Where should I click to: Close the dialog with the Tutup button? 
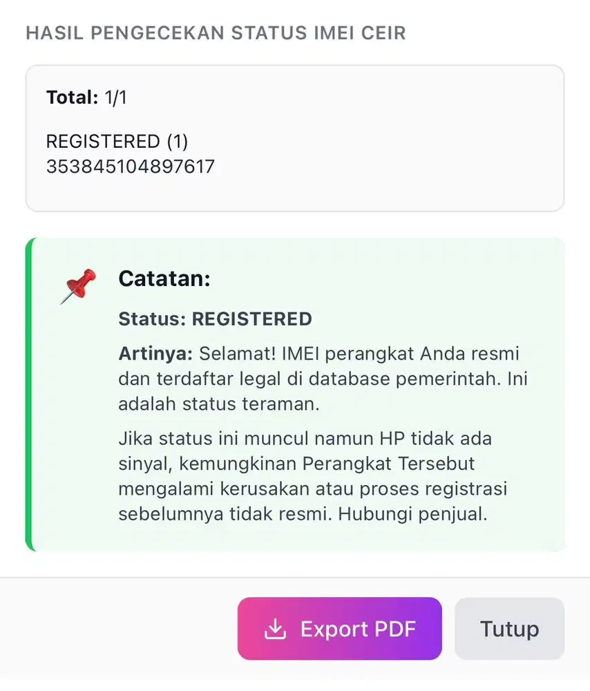click(x=509, y=629)
